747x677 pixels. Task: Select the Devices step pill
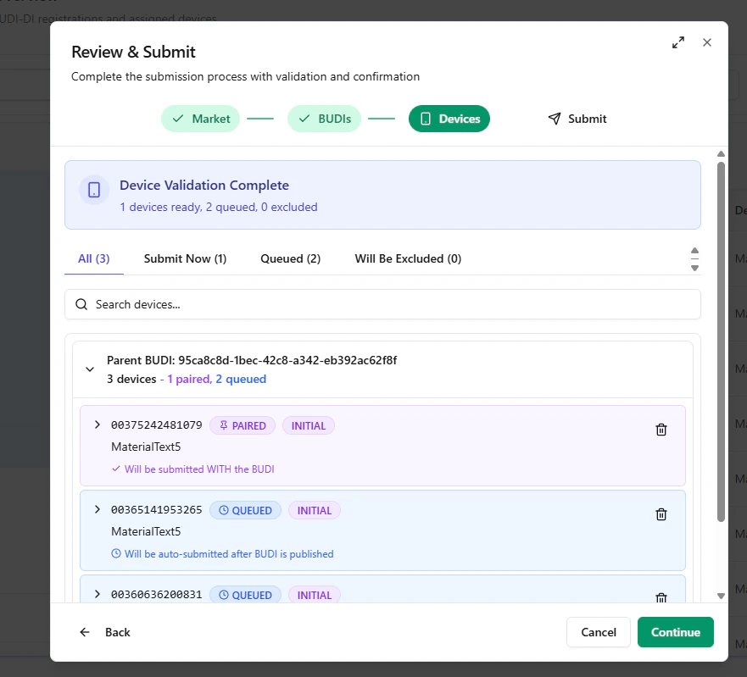pyautogui.click(x=449, y=119)
